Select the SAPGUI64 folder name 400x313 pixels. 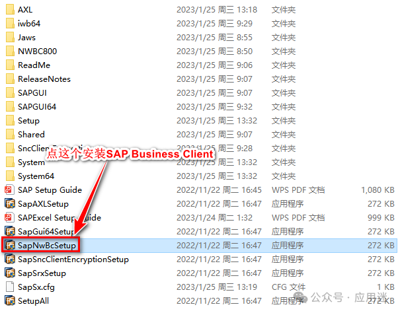pos(37,106)
